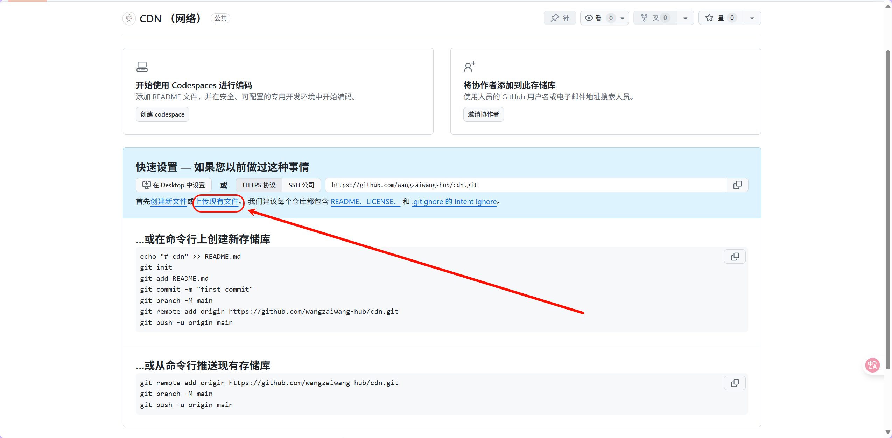892x438 pixels.
Task: Open the 上传现有文件 link
Action: click(x=217, y=201)
